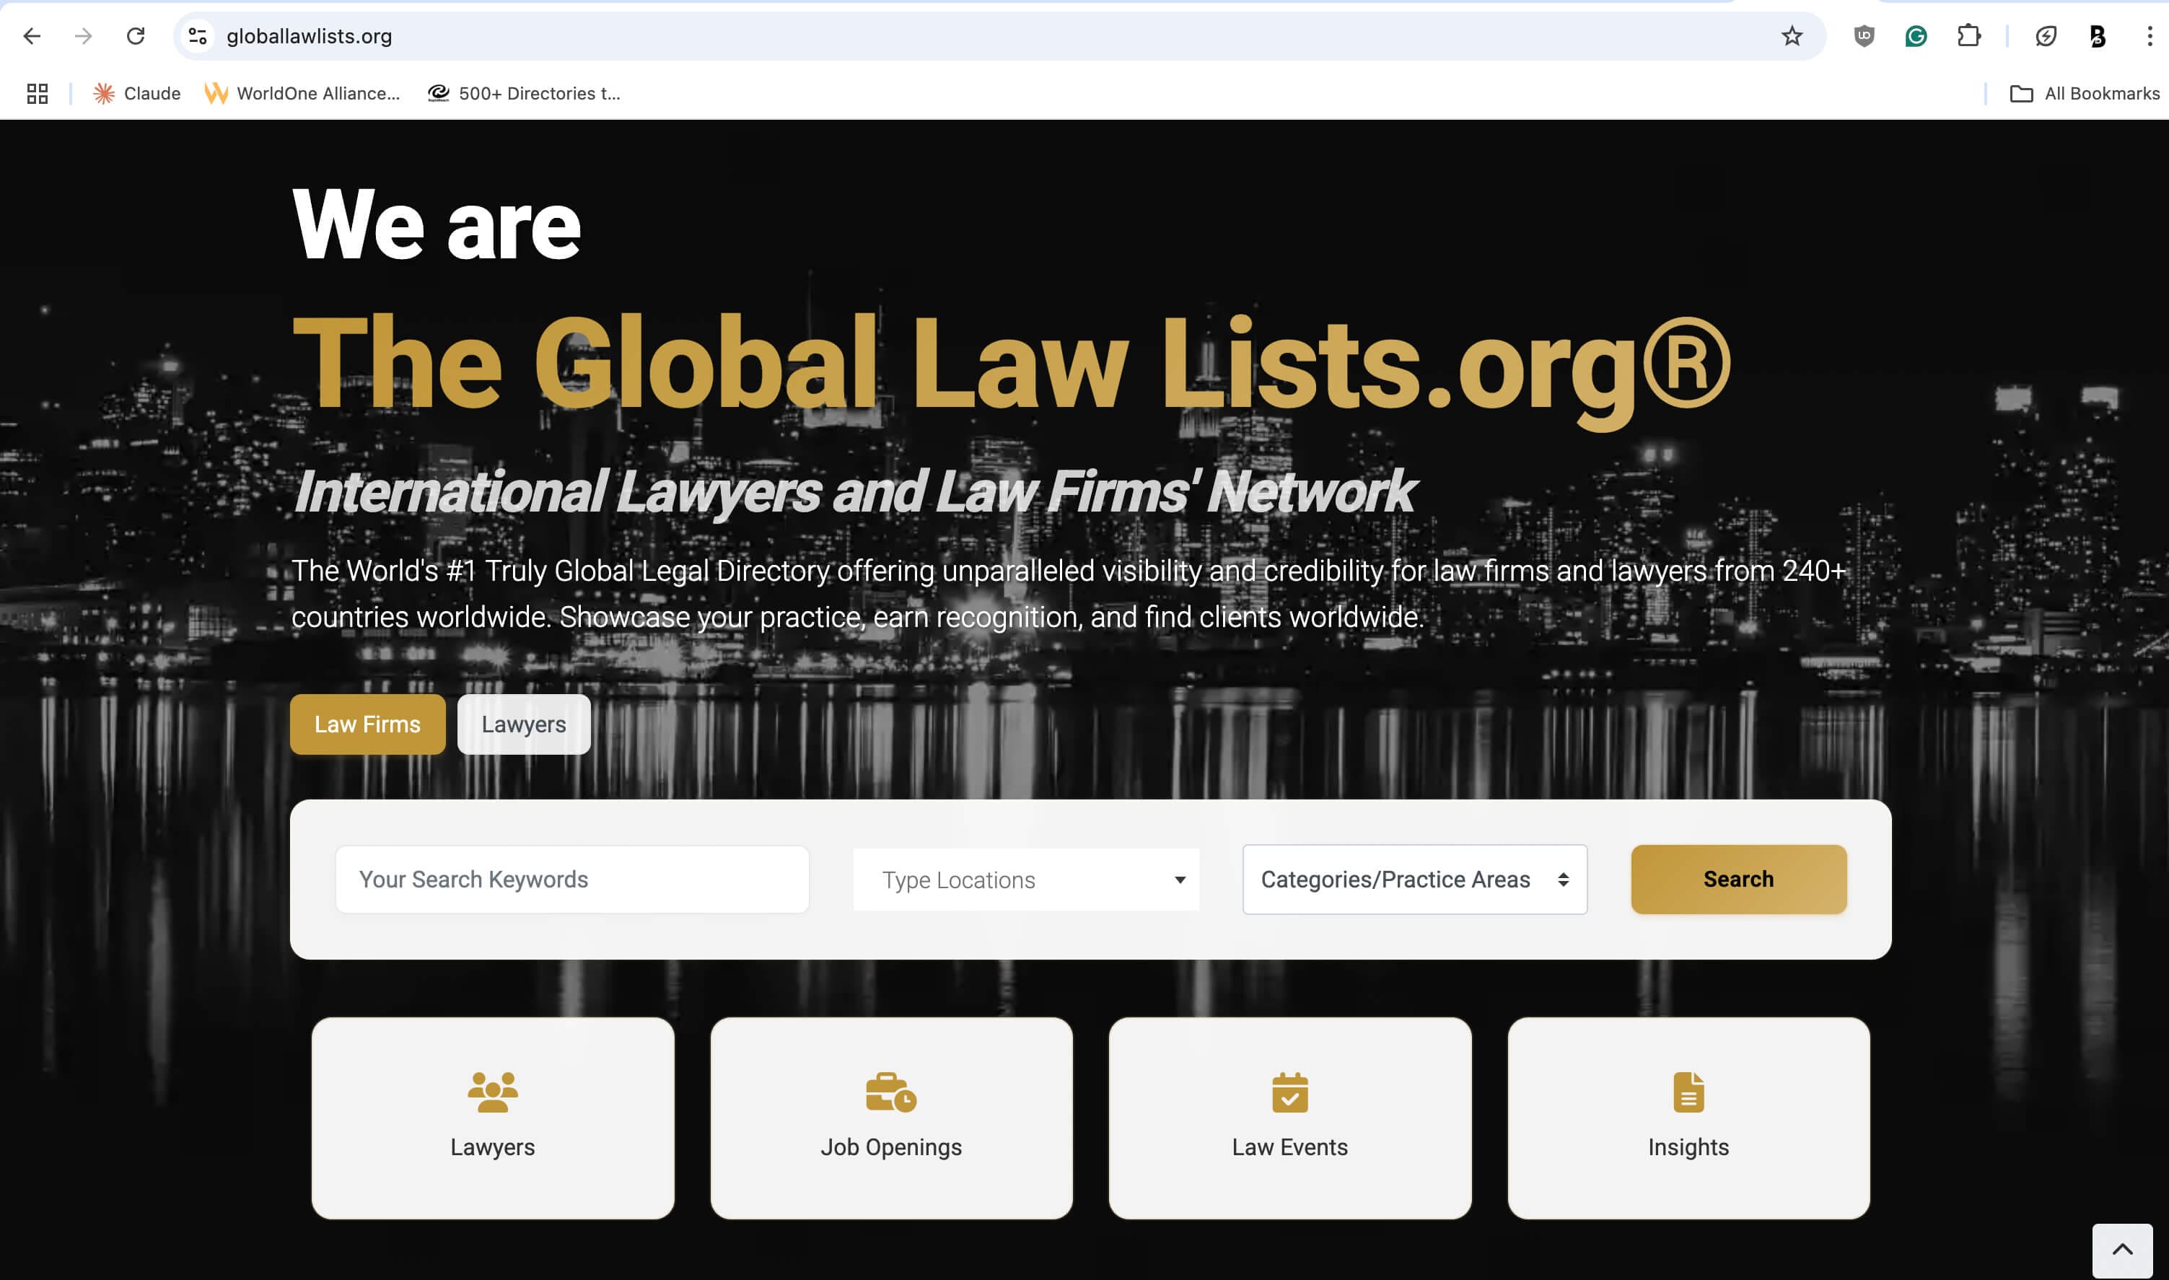
Task: Open the Law Events card
Action: [1289, 1118]
